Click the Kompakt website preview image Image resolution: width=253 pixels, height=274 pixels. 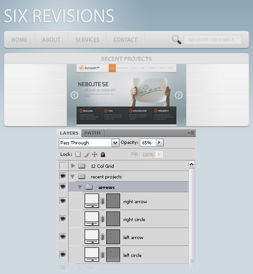click(x=126, y=95)
